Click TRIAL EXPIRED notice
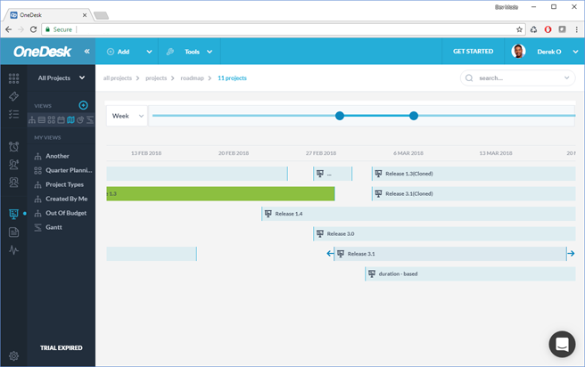Viewport: 585px width, 367px height. click(x=62, y=348)
